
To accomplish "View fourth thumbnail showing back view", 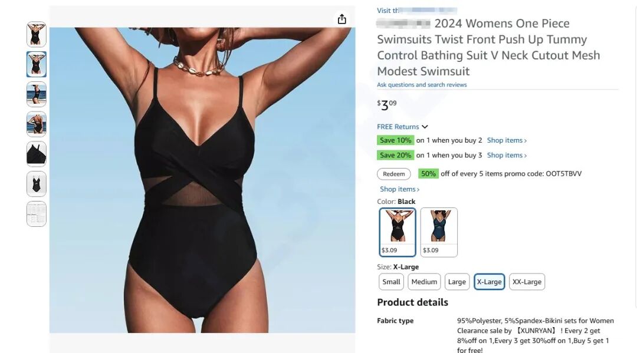I will pyautogui.click(x=37, y=124).
